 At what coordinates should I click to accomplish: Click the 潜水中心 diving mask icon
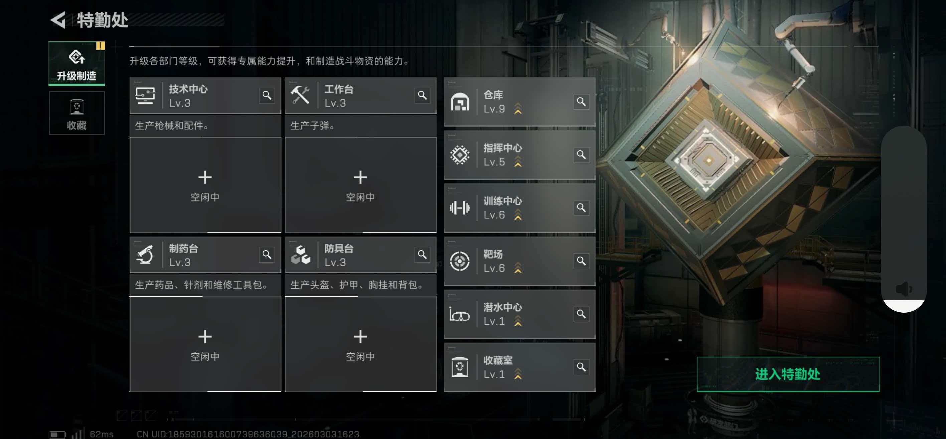[459, 314]
